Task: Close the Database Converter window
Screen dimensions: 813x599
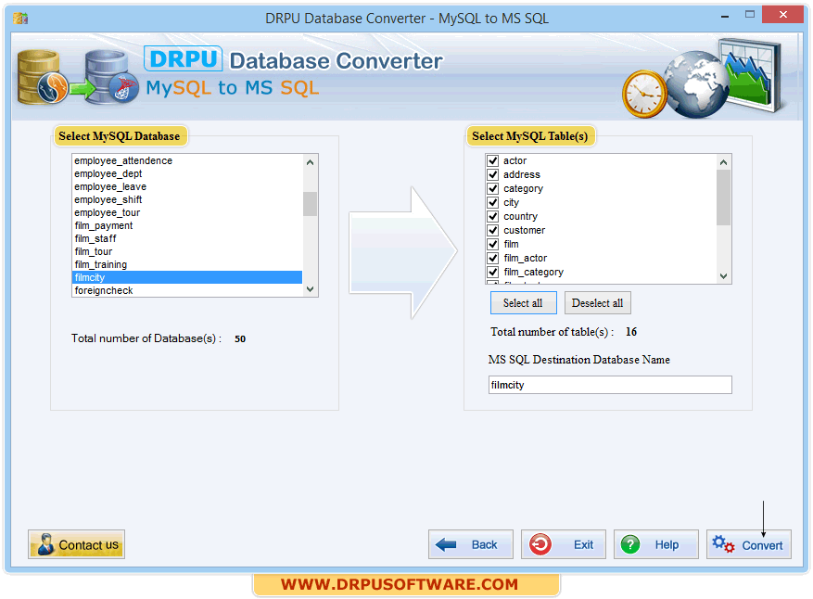Action: coord(783,15)
